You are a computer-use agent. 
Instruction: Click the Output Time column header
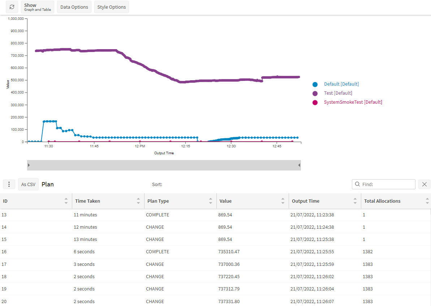(325, 201)
